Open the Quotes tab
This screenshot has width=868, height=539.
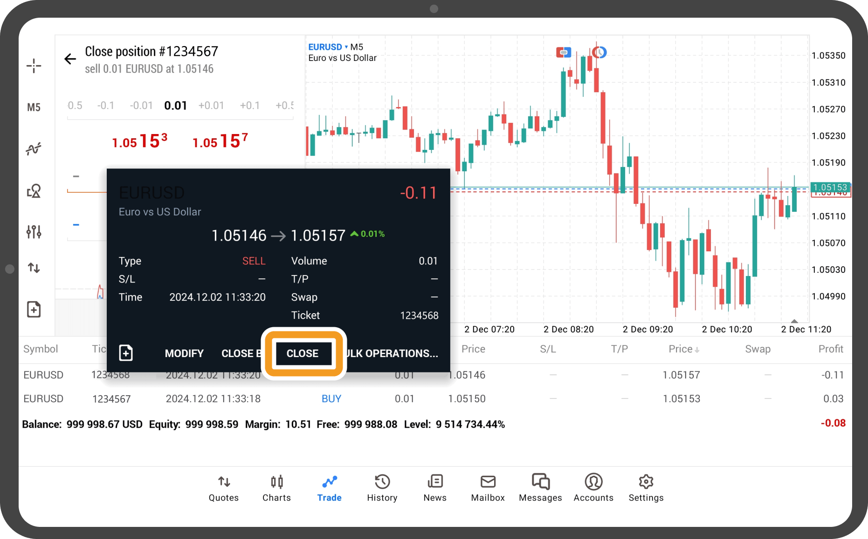point(224,487)
